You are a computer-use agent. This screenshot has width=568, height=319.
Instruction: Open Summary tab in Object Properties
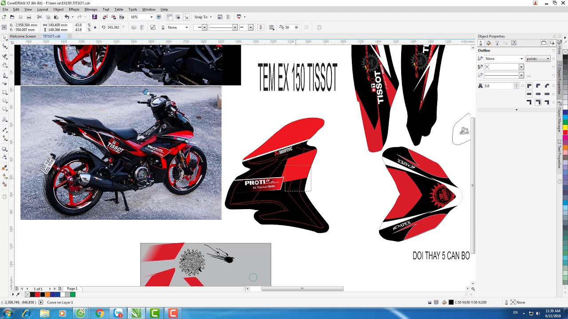514,43
